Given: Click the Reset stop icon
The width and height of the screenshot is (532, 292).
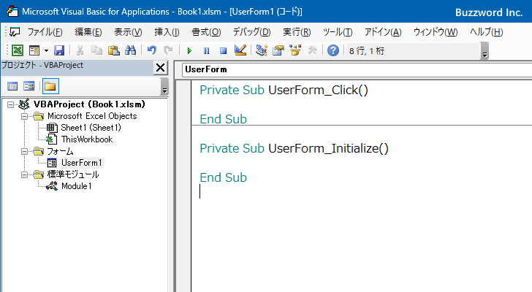Looking at the screenshot, I should [x=223, y=51].
